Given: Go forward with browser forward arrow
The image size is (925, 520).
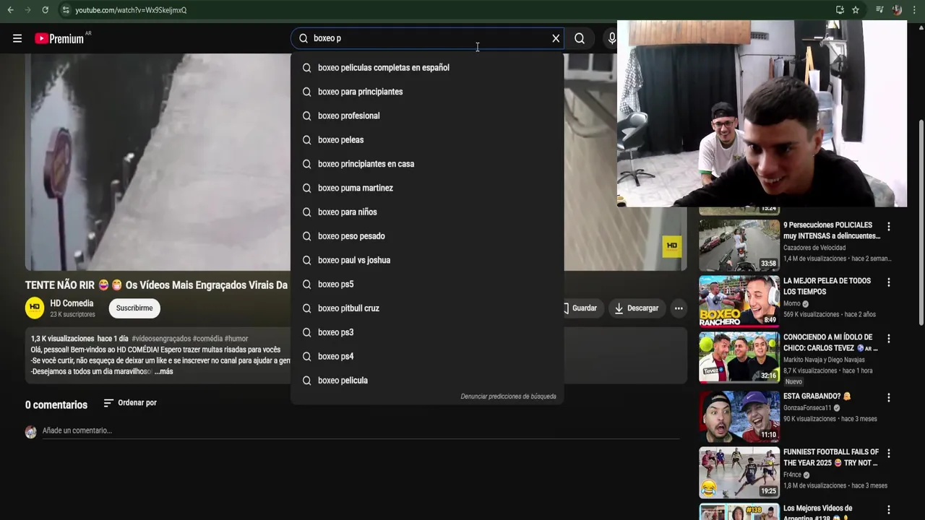Looking at the screenshot, I should [x=27, y=10].
